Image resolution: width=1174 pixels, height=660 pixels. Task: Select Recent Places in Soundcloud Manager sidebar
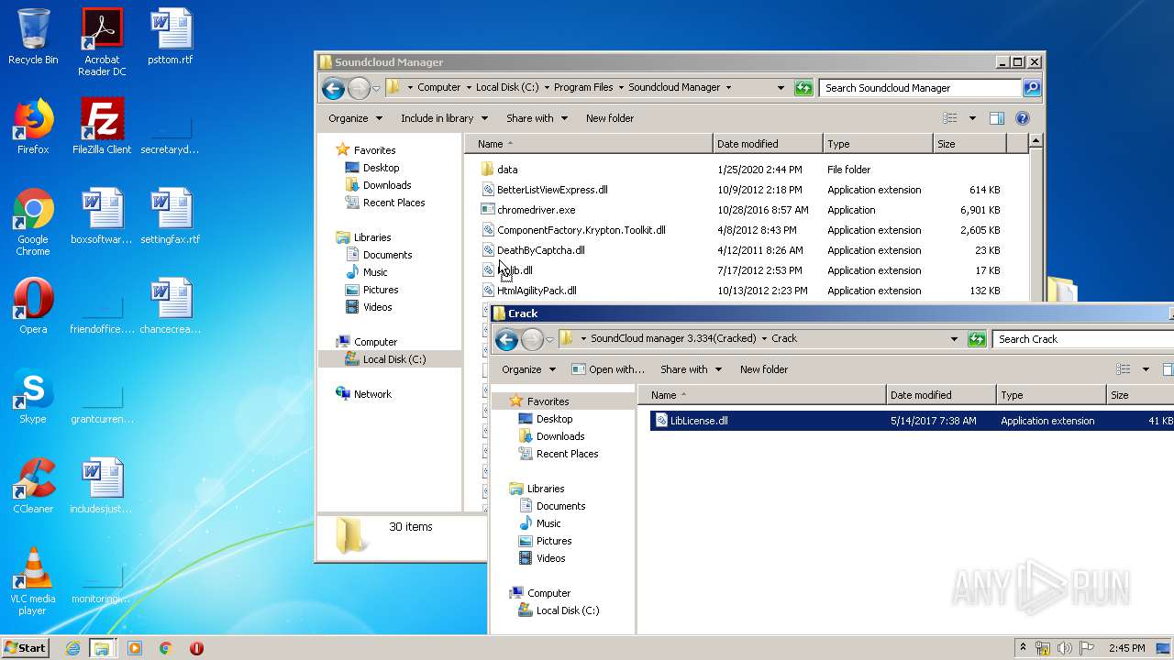[393, 203]
